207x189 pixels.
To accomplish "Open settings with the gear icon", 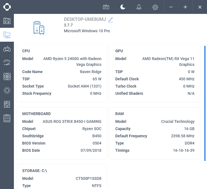I will pyautogui.click(x=155, y=7).
